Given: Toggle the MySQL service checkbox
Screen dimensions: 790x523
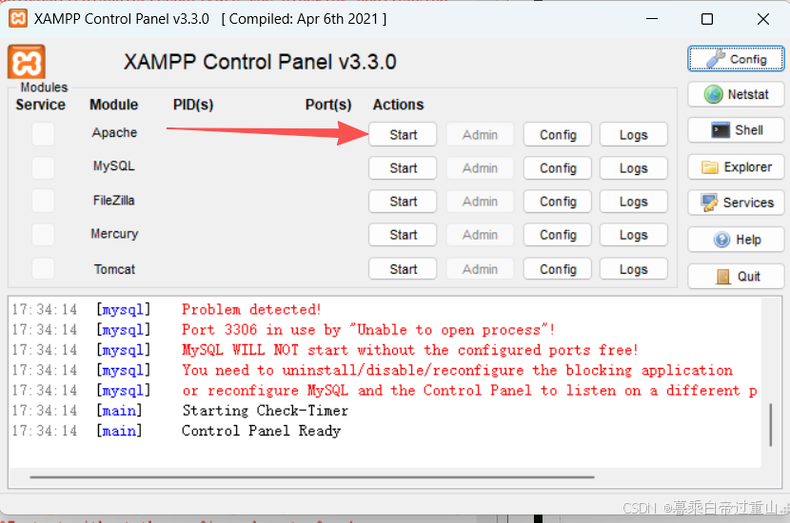Looking at the screenshot, I should click(x=43, y=167).
